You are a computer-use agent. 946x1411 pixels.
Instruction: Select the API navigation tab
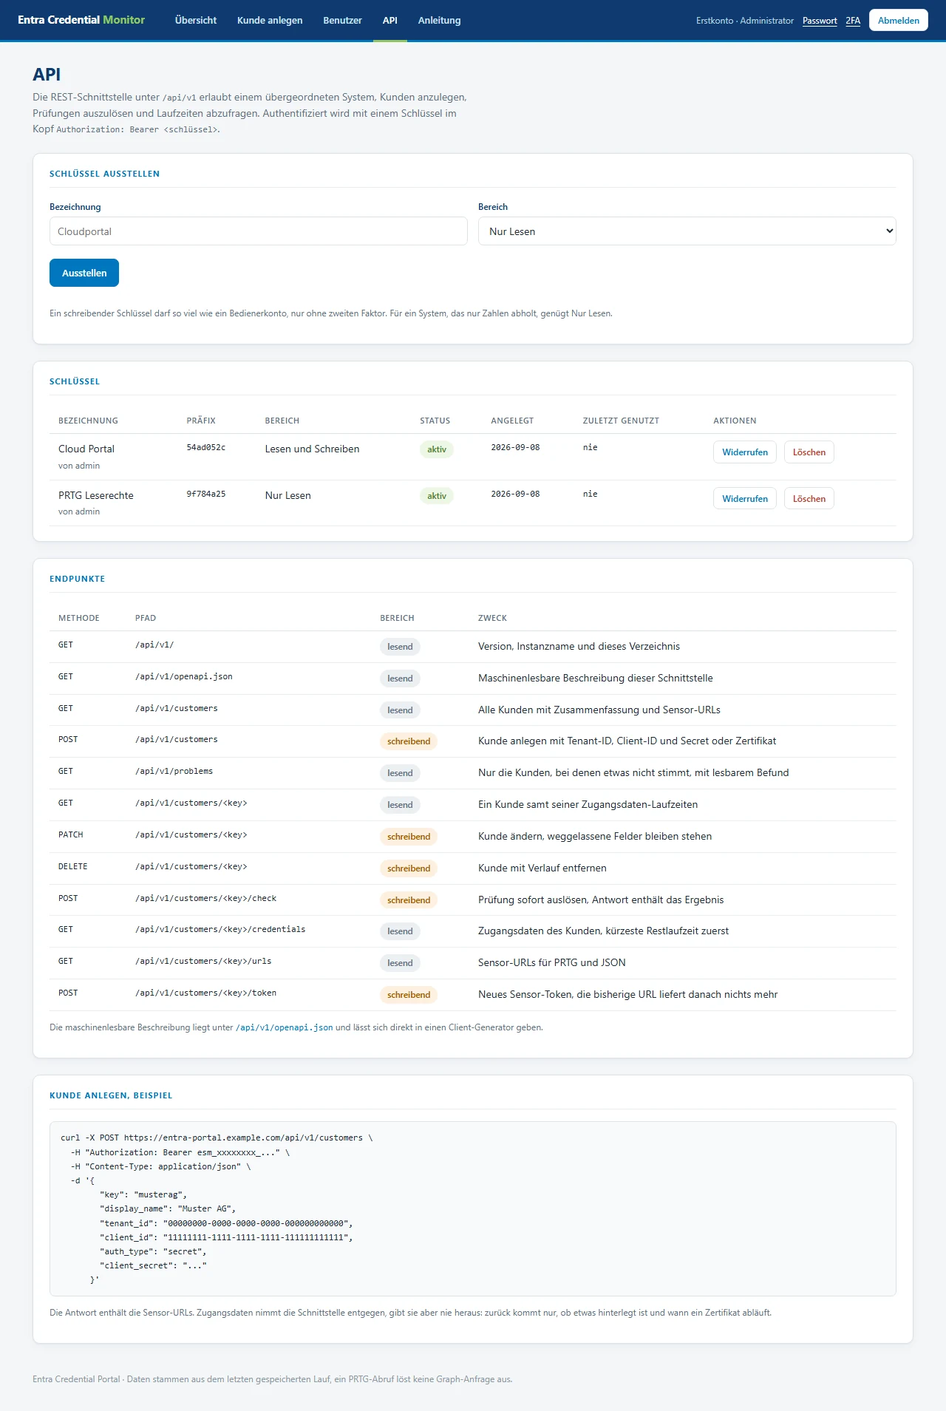(390, 20)
